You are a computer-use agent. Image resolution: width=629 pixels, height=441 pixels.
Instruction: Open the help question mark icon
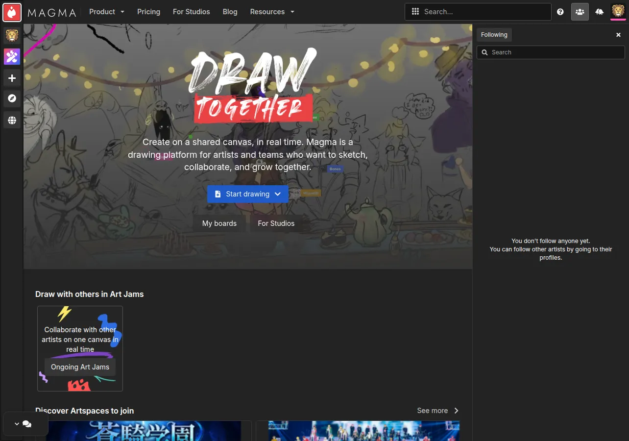point(560,12)
